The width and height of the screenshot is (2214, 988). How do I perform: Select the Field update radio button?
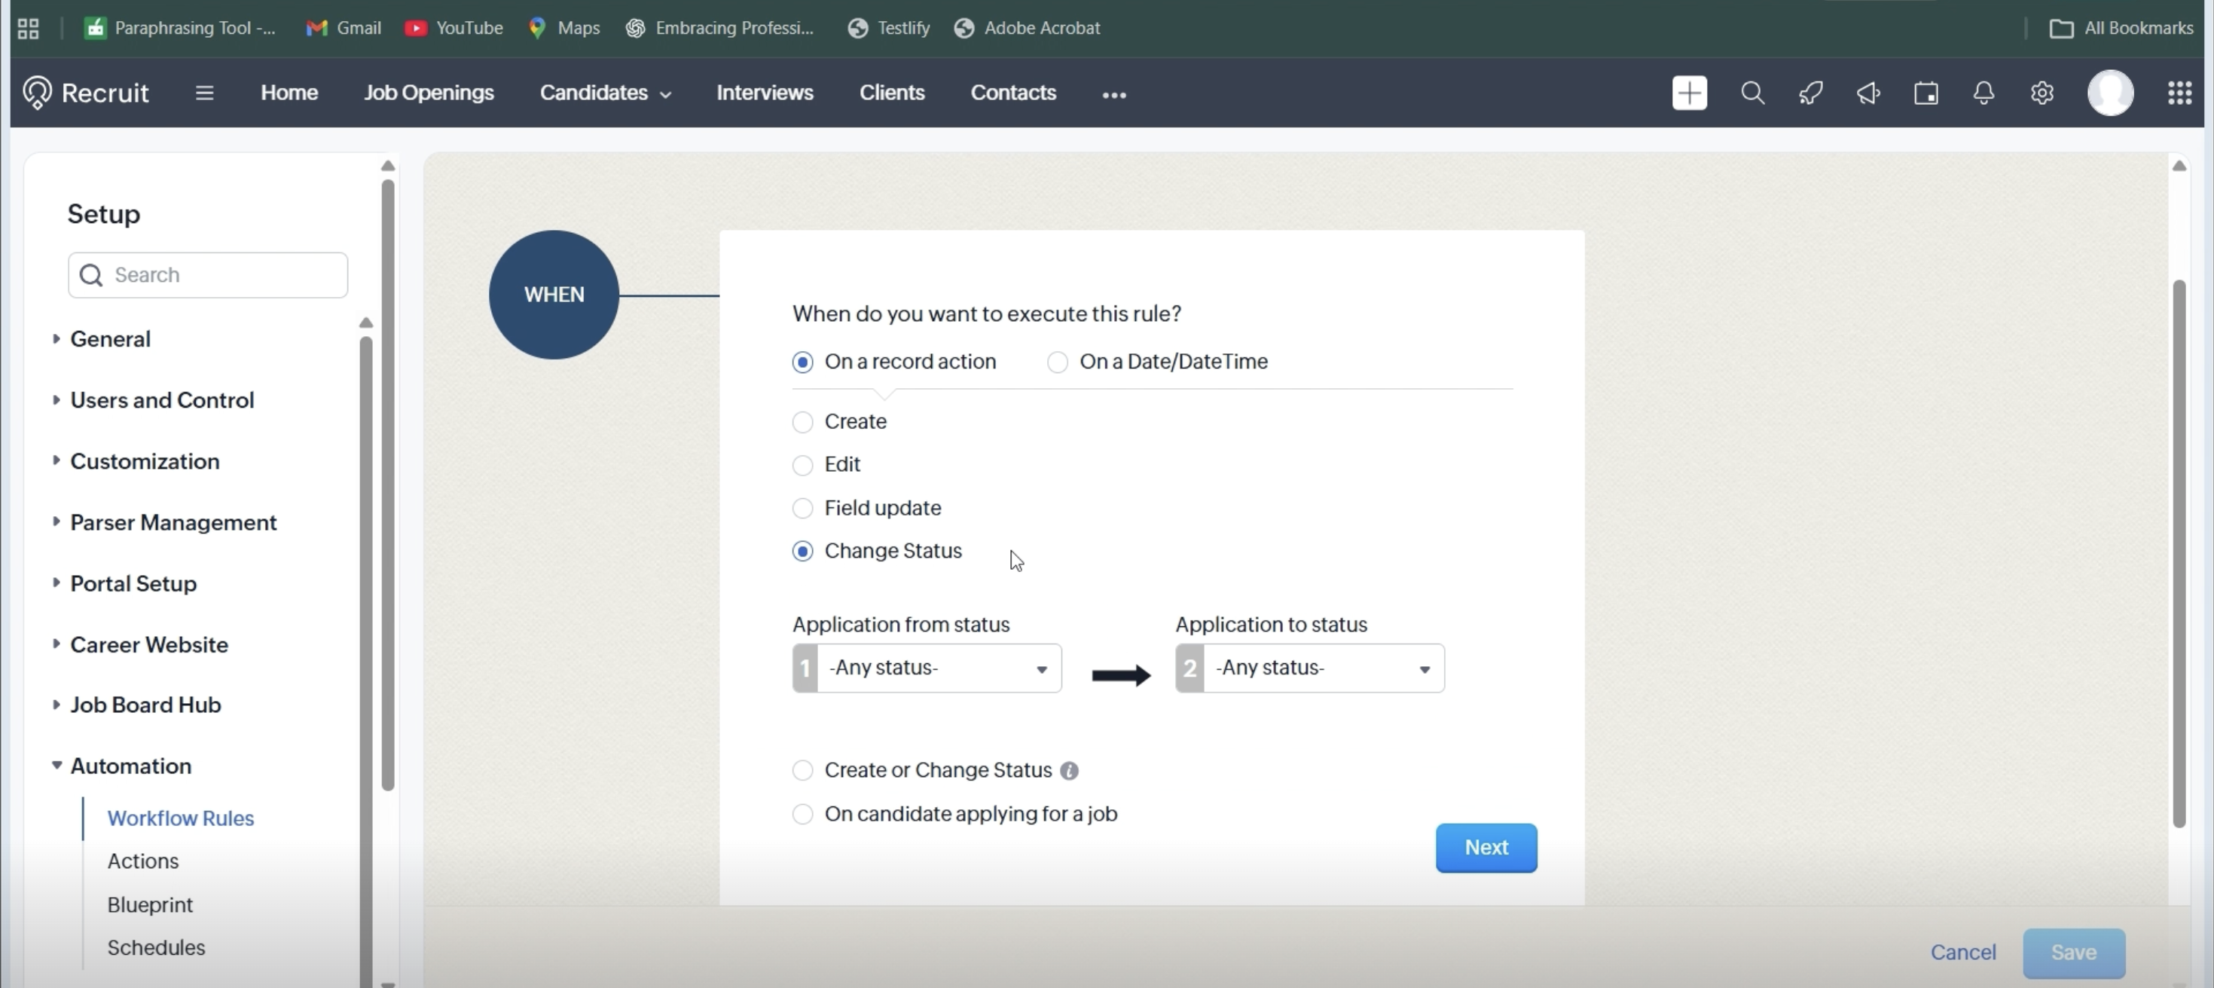click(x=802, y=508)
